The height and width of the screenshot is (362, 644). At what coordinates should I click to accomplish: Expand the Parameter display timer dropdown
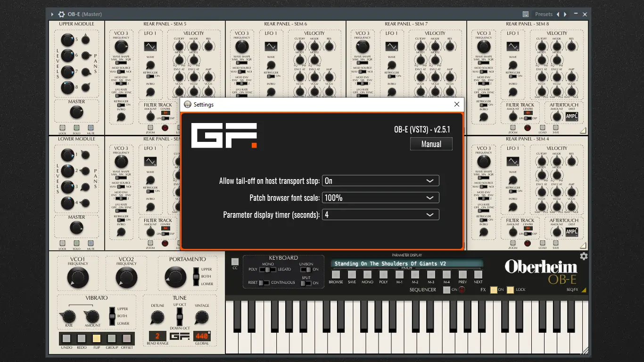380,214
